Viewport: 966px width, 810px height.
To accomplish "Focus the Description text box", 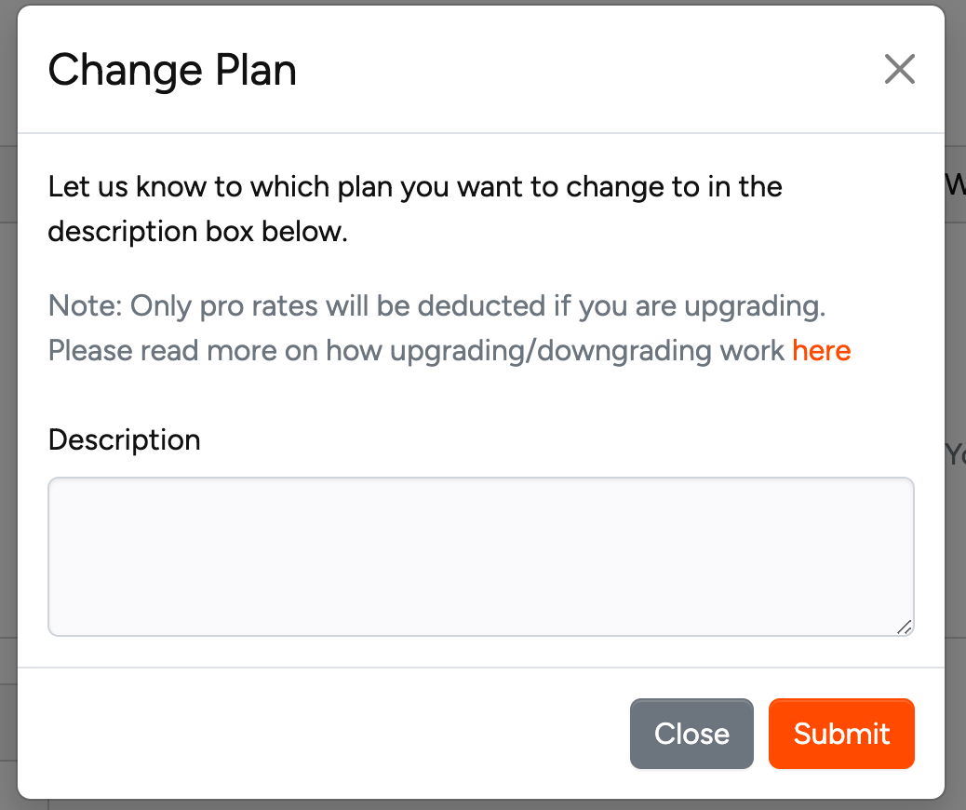I will coord(480,557).
